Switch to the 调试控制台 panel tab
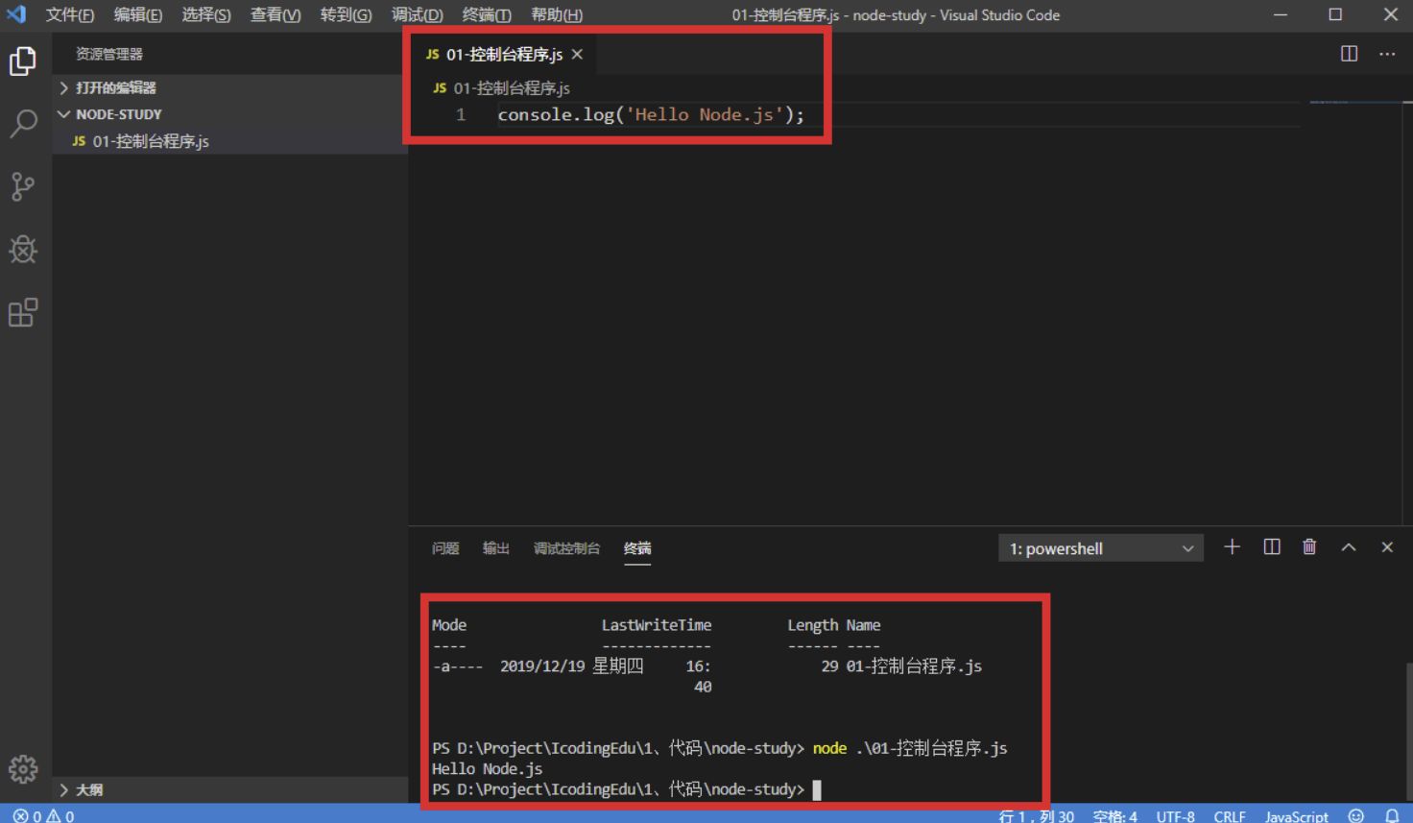This screenshot has width=1413, height=823. pos(566,548)
